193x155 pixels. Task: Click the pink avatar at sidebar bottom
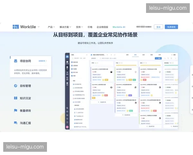point(67,127)
